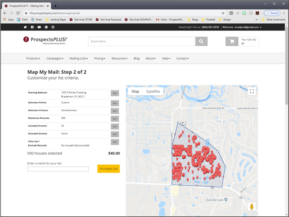This screenshot has width=289, height=217.
Task: Click the ProspectsPLUS! logo
Action: point(46,40)
